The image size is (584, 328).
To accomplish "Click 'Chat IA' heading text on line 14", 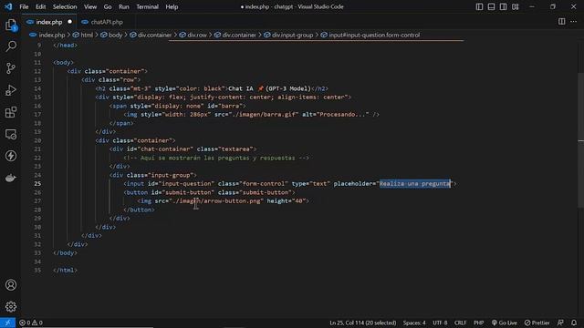I will pos(241,88).
